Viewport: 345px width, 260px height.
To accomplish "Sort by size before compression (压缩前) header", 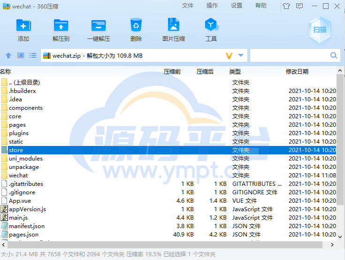I will click(172, 71).
